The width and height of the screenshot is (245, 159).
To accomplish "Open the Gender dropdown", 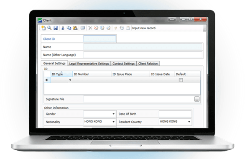I will click(x=114, y=114).
